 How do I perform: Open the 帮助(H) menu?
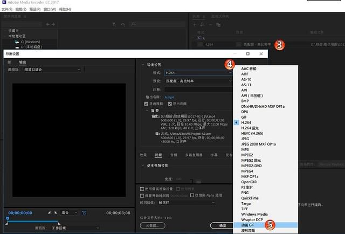click(65, 9)
